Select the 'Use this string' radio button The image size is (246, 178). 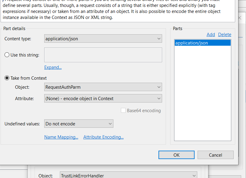(x=7, y=55)
